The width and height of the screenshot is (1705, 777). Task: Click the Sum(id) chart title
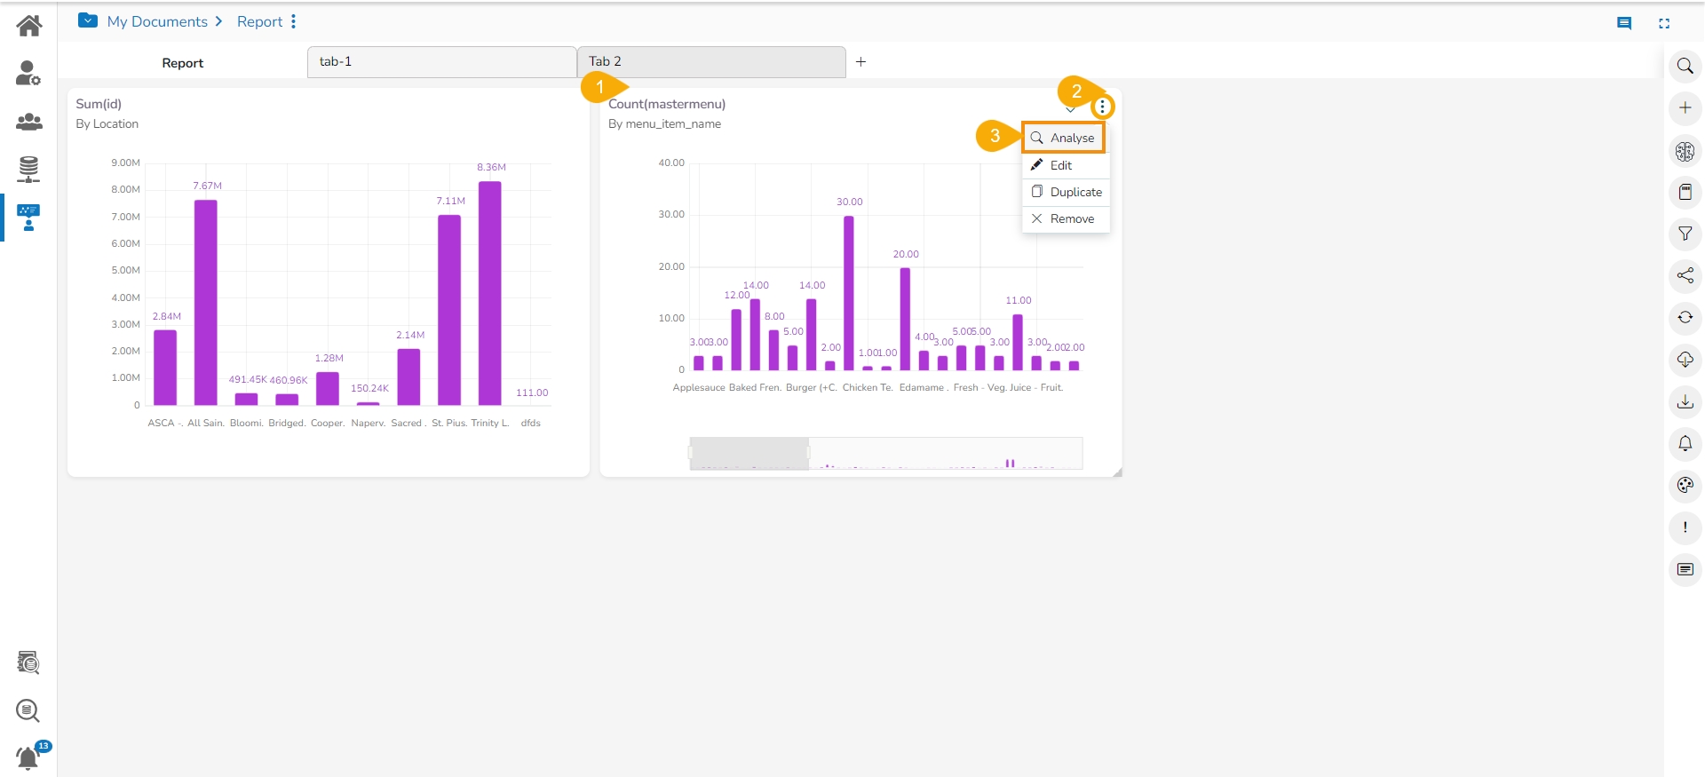click(x=99, y=104)
